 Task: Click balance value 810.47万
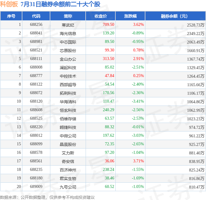click(197, 187)
